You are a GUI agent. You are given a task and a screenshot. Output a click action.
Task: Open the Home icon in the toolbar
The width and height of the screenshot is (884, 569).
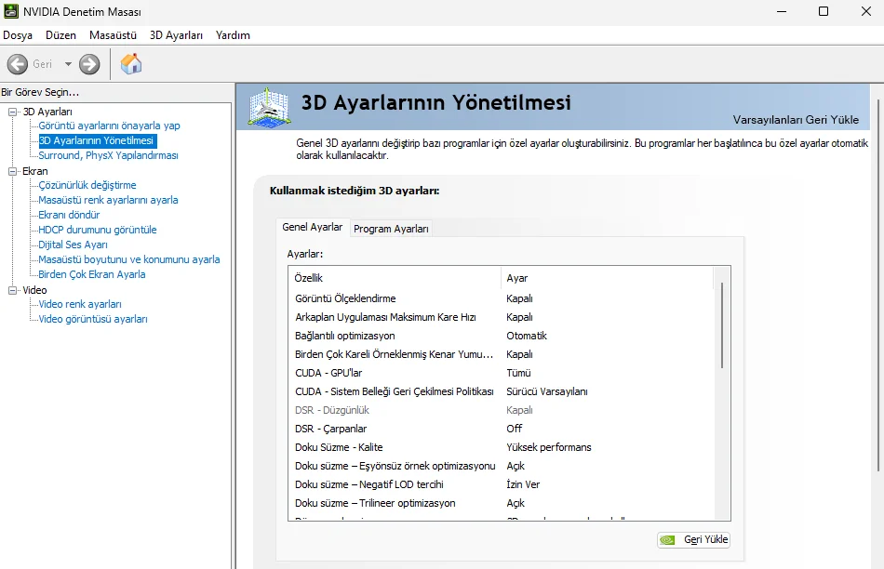click(x=131, y=64)
